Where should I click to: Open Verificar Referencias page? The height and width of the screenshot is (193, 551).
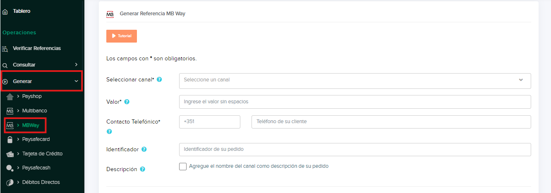click(36, 48)
